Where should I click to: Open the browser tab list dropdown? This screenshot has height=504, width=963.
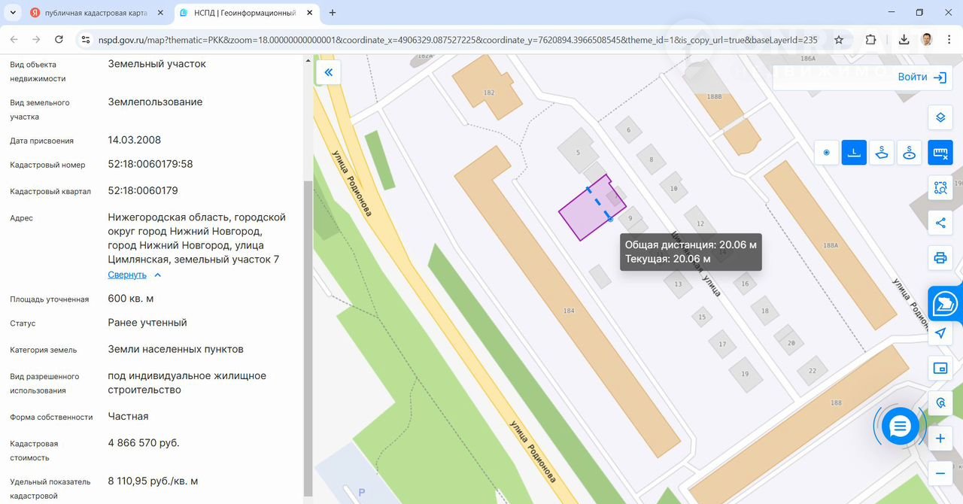[13, 13]
